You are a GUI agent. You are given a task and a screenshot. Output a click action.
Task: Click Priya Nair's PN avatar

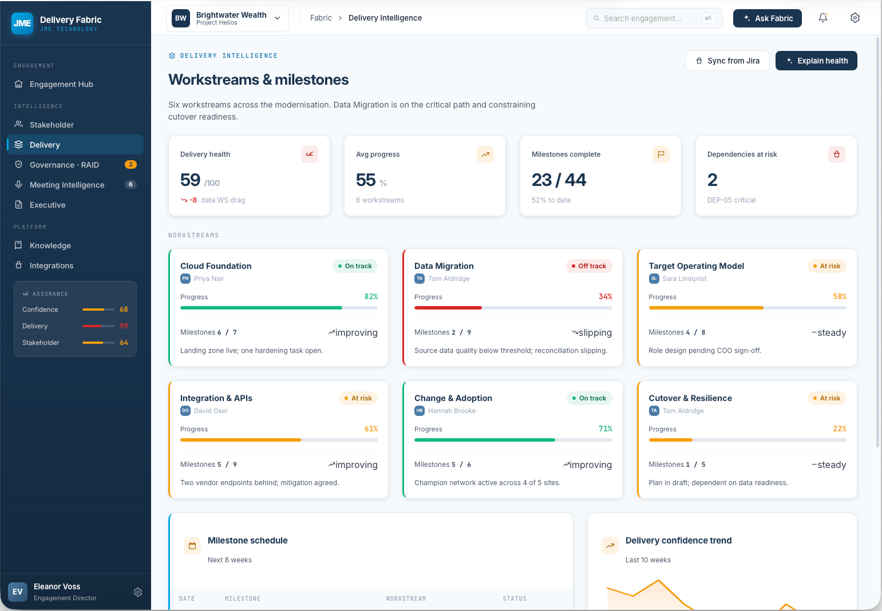(x=185, y=279)
